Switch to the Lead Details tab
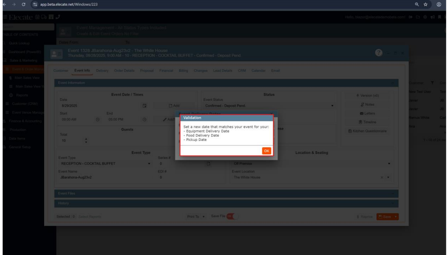This screenshot has width=447, height=255. (223, 71)
